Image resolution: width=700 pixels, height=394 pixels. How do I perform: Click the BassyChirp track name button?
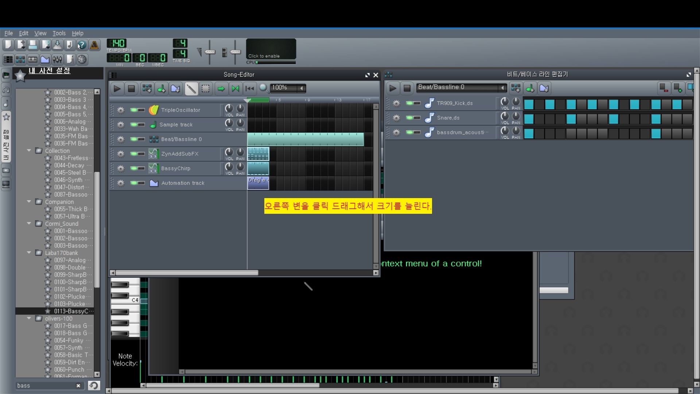coord(183,168)
